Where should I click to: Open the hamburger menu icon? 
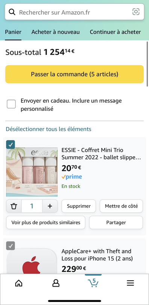point(130,283)
